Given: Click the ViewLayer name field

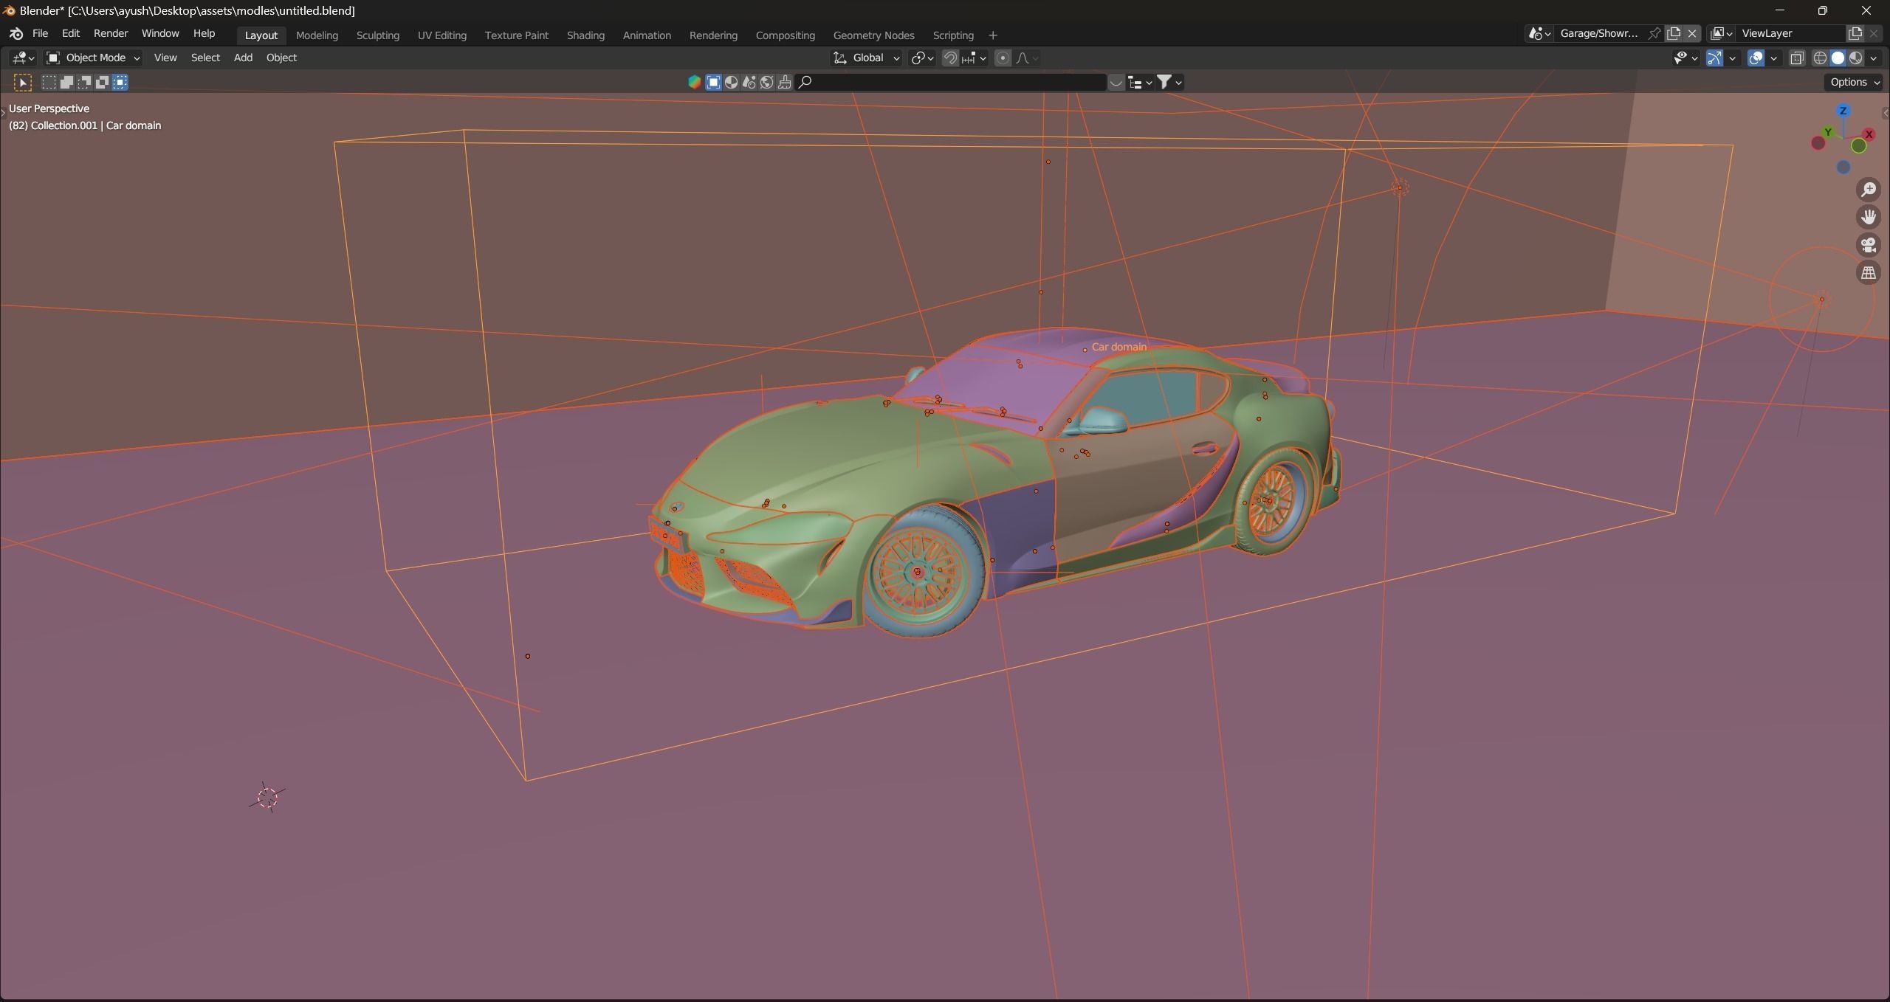Looking at the screenshot, I should click(x=1790, y=33).
